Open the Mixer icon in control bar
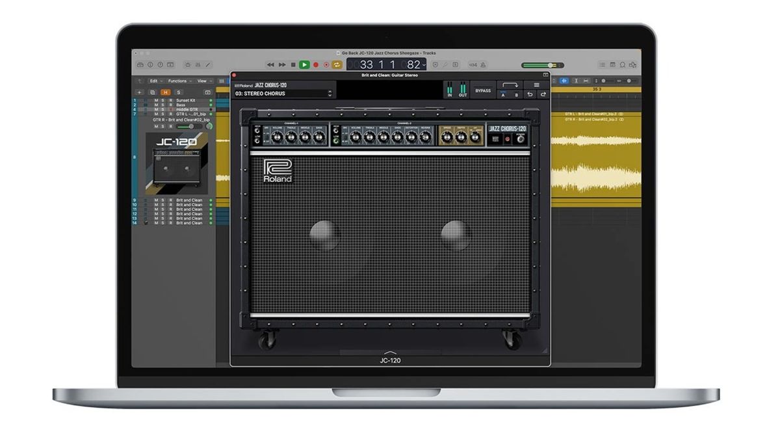Image resolution: width=780 pixels, height=439 pixels. [198, 65]
